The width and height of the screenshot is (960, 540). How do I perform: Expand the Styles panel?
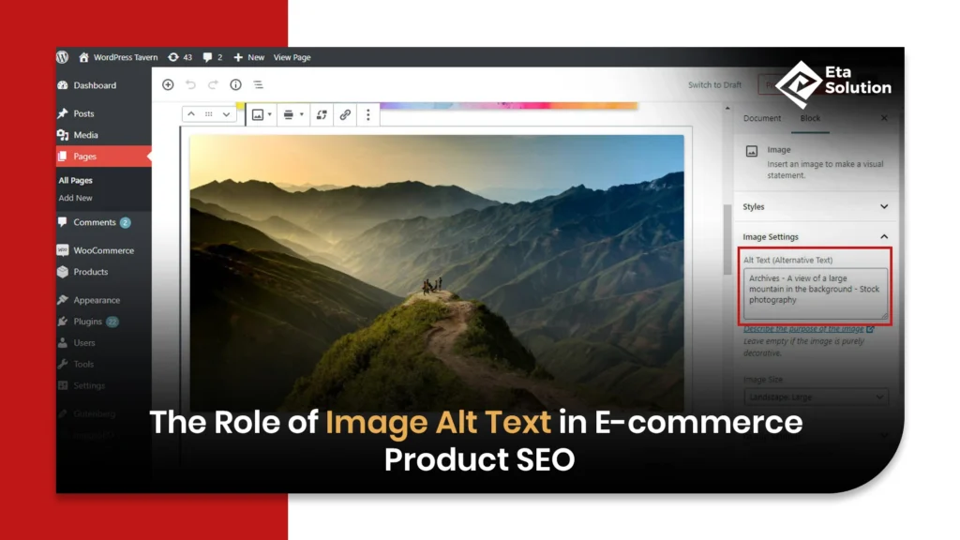tap(816, 206)
